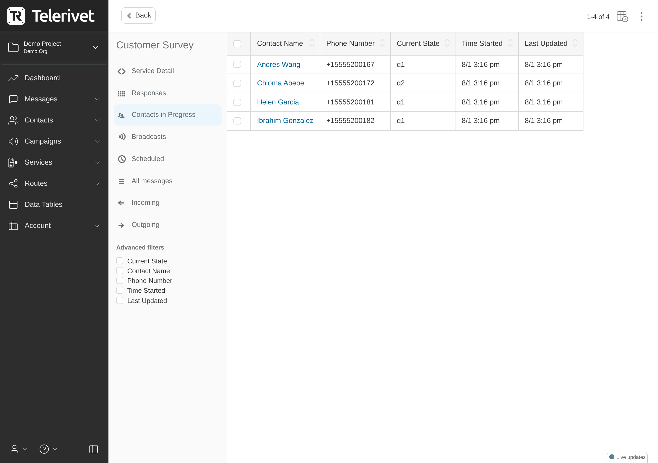Enable the Current State advanced filter
This screenshot has height=463, width=658.
[x=120, y=261]
